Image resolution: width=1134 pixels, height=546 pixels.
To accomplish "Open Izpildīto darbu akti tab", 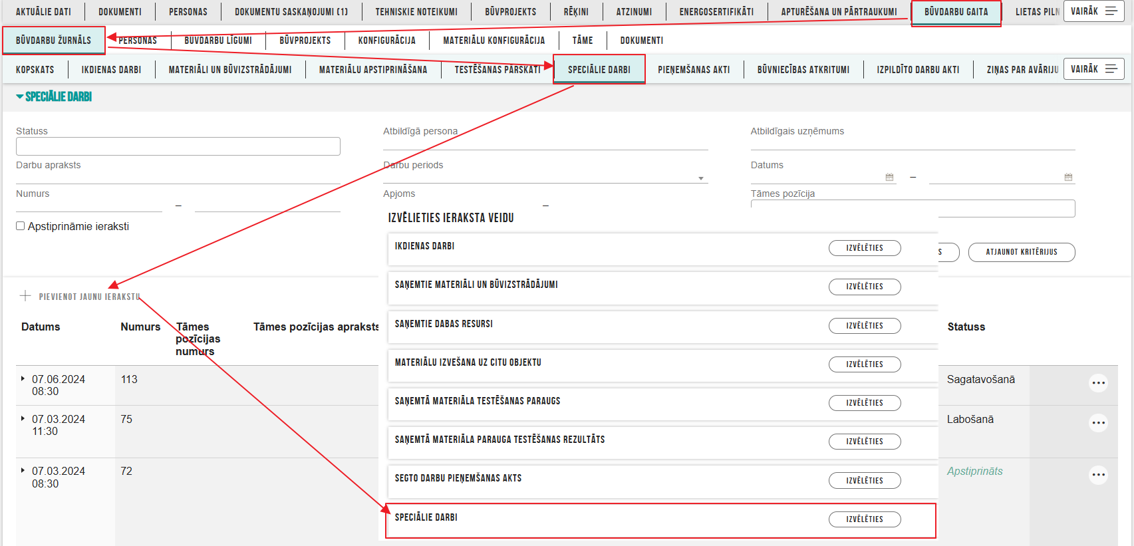I will click(x=918, y=69).
